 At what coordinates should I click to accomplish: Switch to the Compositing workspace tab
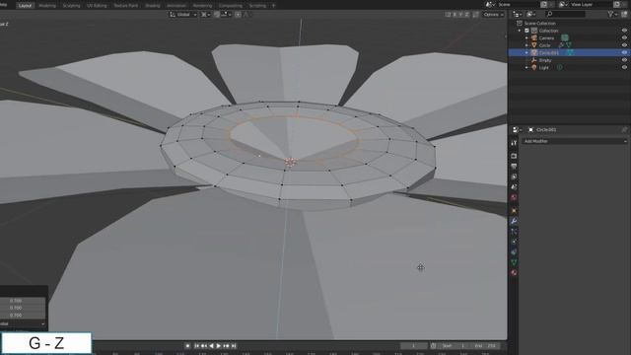231,6
